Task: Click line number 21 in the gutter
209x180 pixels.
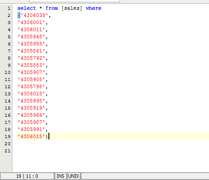Action: click(x=8, y=151)
